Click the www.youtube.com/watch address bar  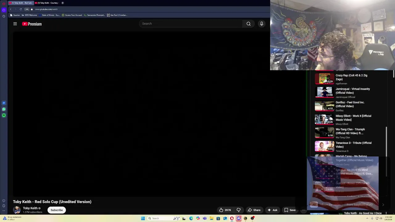click(46, 9)
